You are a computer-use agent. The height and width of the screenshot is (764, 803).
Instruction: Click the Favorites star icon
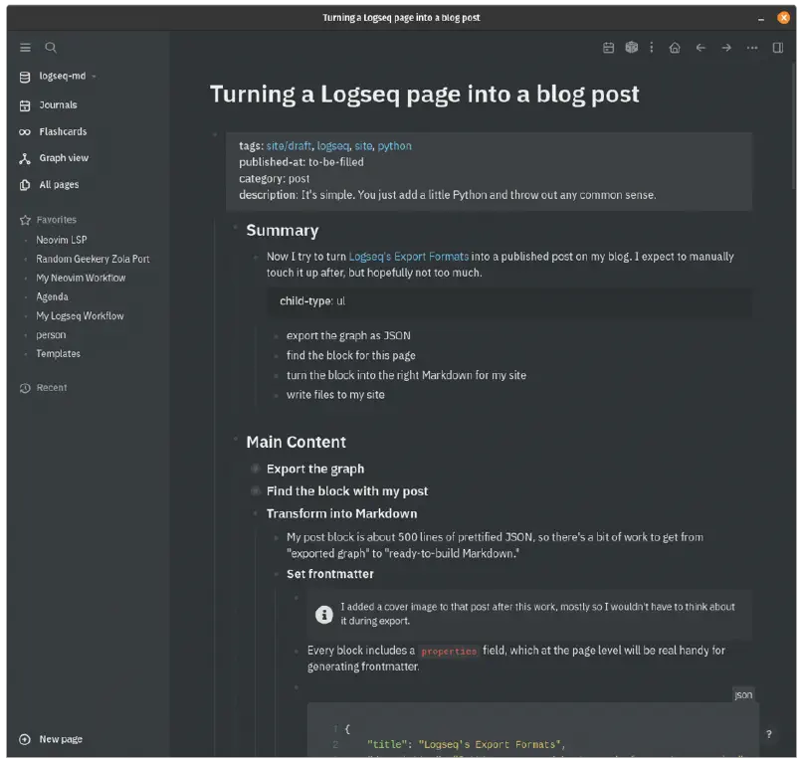point(25,220)
